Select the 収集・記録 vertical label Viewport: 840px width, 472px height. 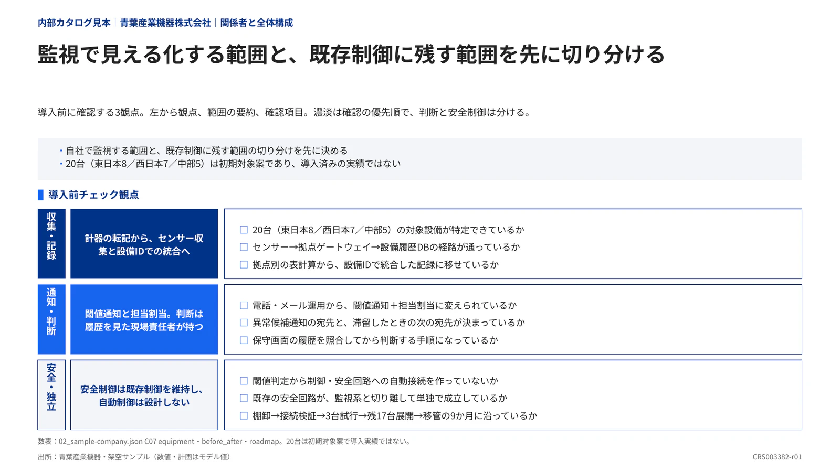[x=51, y=244]
